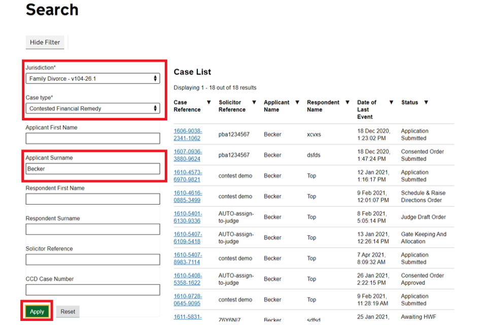Sort by Applicant Name arrow icon
Viewport: 487px width, 325px height.
coord(297,103)
